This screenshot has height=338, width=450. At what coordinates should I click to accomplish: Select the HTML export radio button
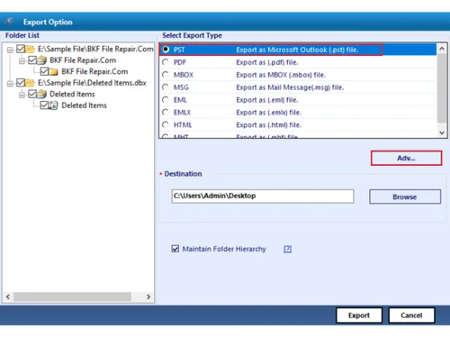pyautogui.click(x=166, y=124)
